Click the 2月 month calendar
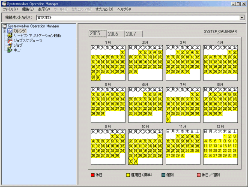This screenshot has height=187, width=248. click(x=145, y=63)
